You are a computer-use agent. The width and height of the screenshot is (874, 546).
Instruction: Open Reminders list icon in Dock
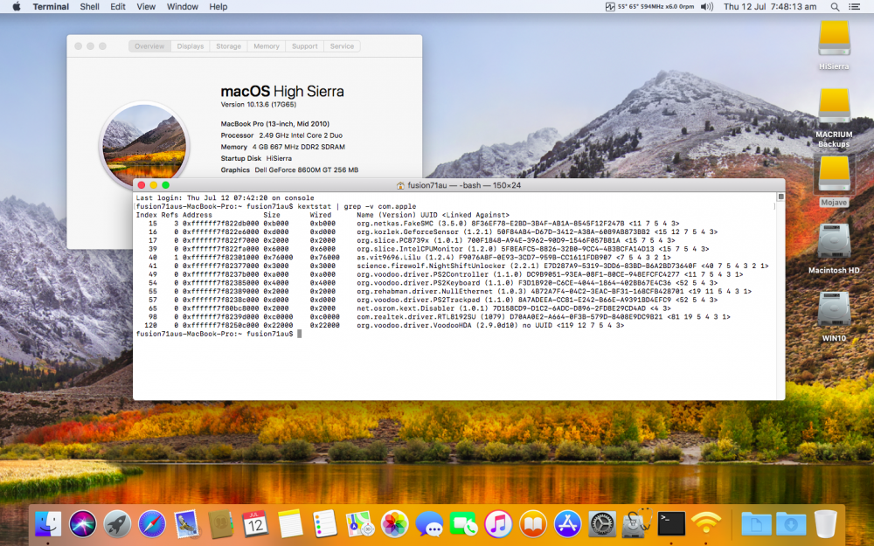(x=325, y=523)
